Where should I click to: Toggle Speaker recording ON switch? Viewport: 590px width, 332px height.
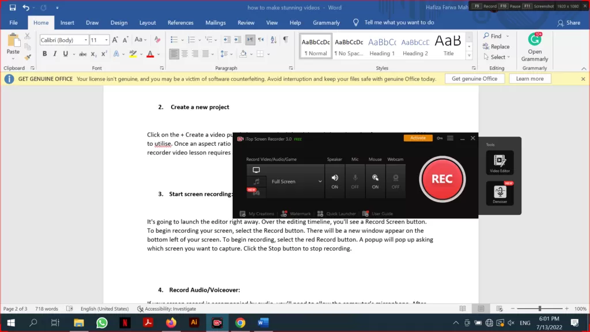pyautogui.click(x=335, y=181)
